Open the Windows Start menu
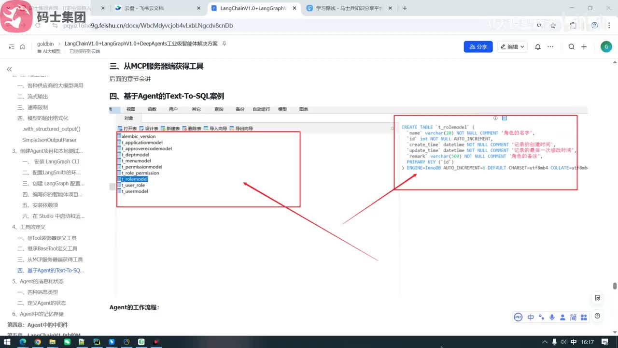The height and width of the screenshot is (348, 618). (8, 342)
